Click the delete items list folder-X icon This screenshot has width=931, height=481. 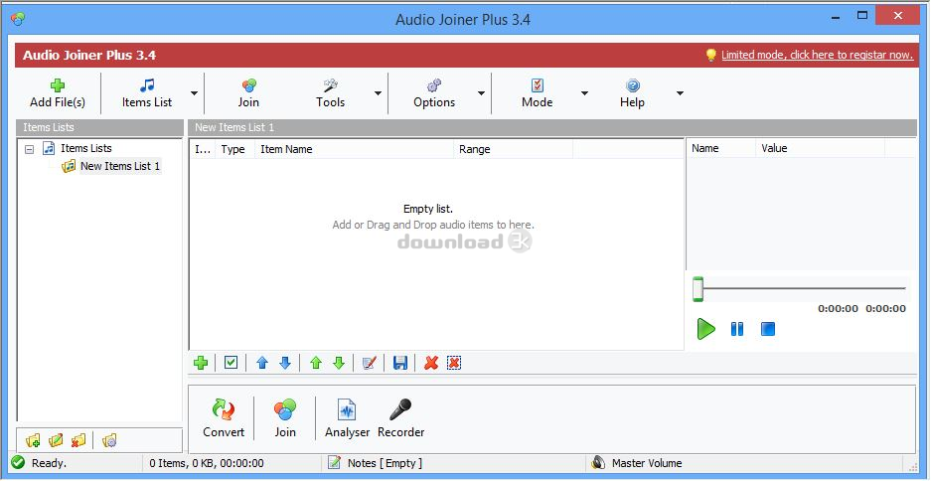(78, 440)
